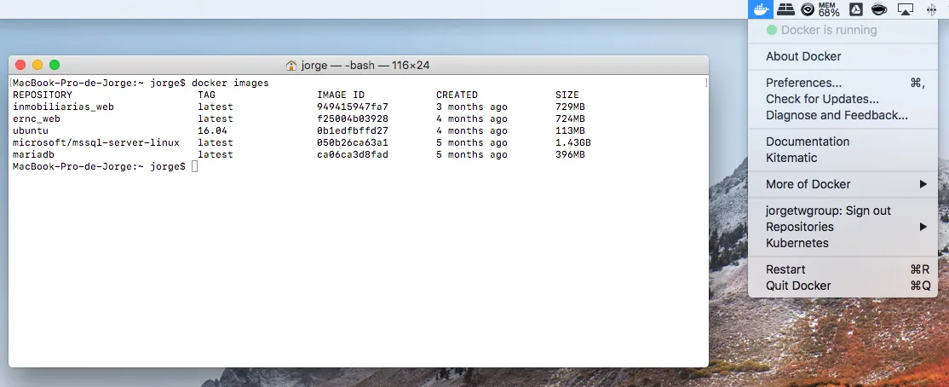Click the inmobiliarias_web repository name
The image size is (949, 387).
tap(64, 107)
